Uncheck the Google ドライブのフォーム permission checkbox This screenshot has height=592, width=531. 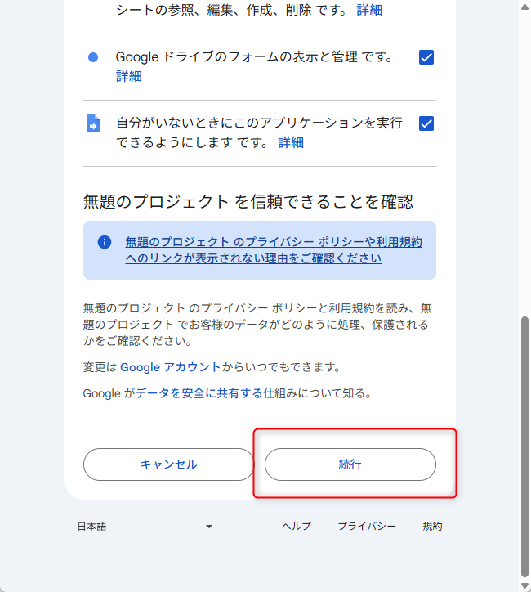tap(426, 57)
